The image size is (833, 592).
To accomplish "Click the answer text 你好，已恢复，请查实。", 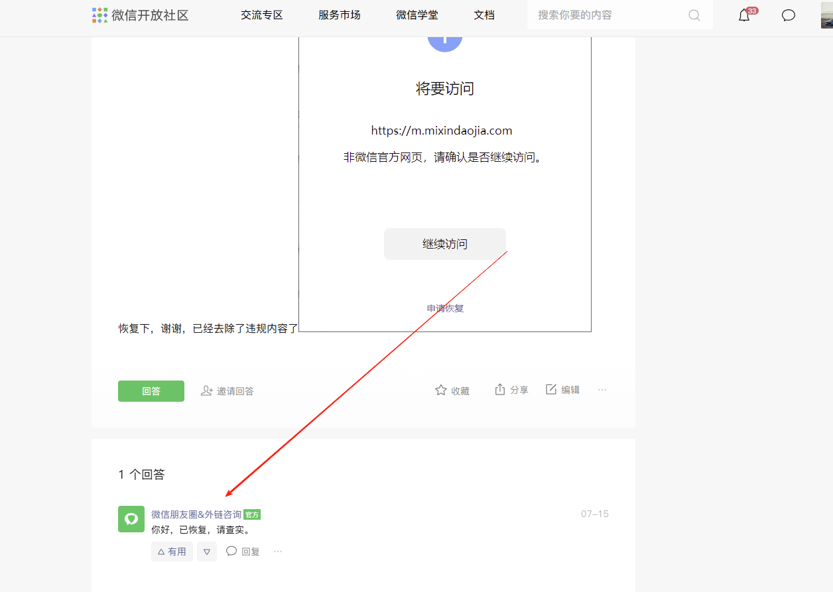I will (202, 530).
